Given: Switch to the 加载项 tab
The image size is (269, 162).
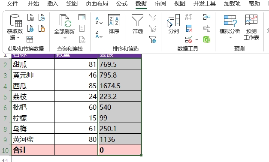Looking at the screenshot, I should tap(232, 3).
